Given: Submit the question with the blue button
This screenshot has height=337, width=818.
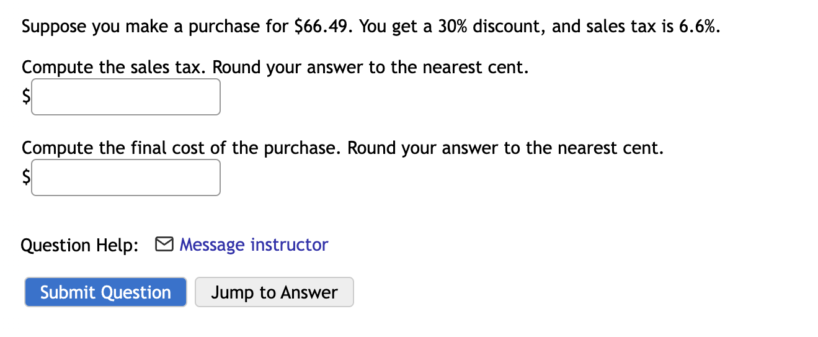Looking at the screenshot, I should point(105,292).
